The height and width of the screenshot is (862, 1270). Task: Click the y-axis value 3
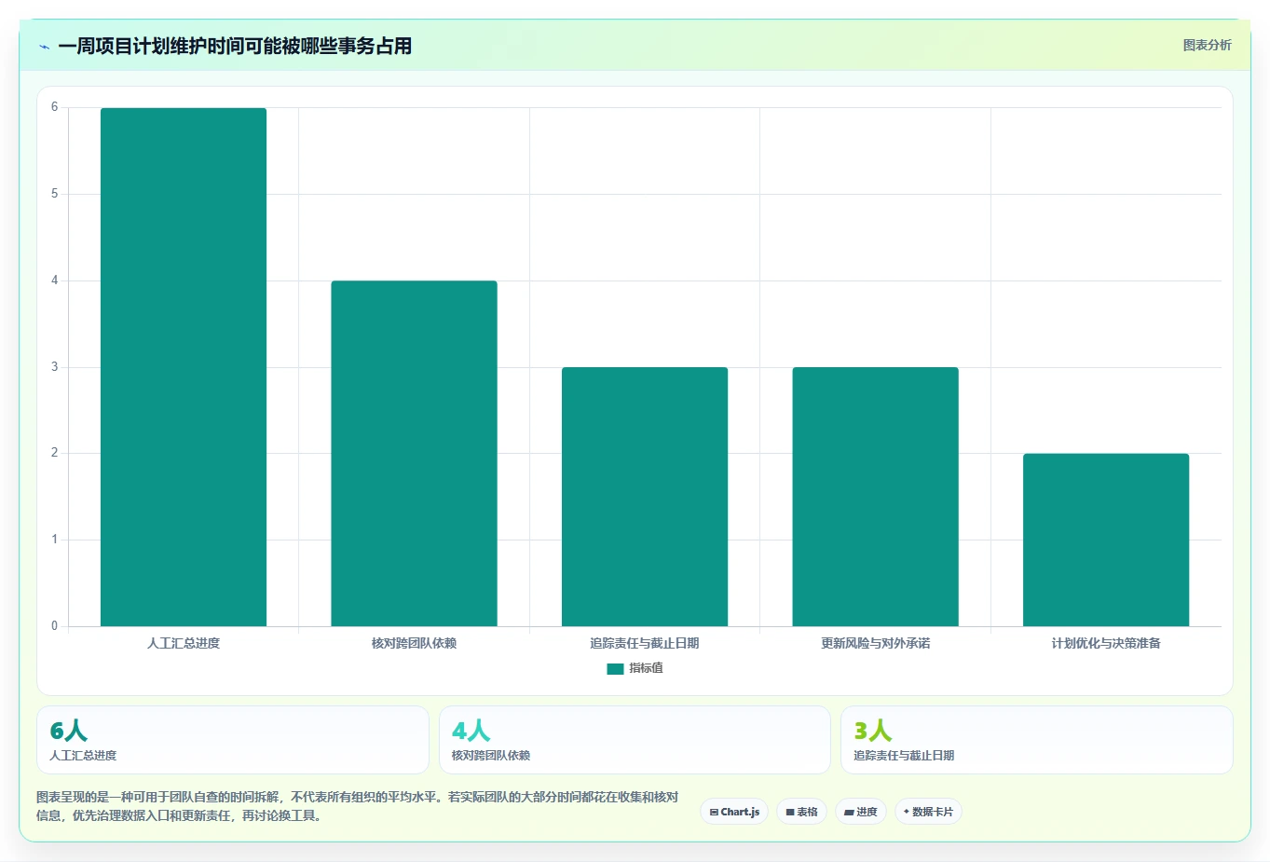coord(54,367)
